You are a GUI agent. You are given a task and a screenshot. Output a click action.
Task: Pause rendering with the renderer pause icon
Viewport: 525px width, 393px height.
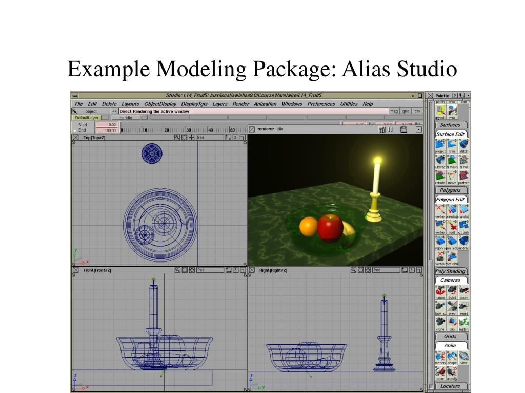(390, 129)
